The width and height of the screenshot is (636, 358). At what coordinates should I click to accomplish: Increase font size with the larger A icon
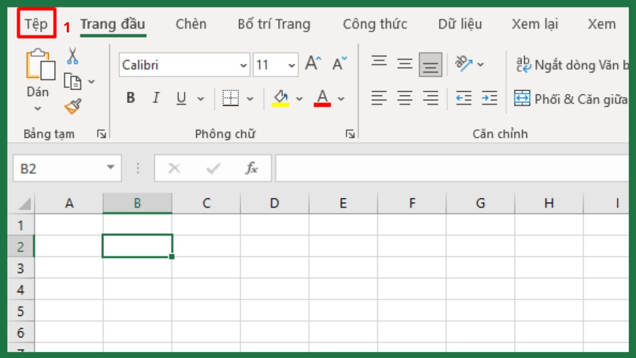(313, 62)
